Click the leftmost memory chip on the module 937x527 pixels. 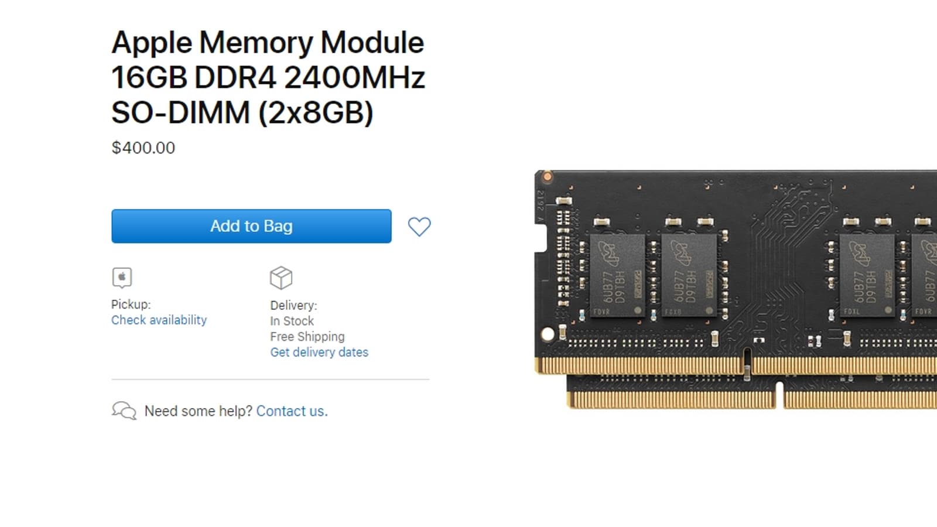617,276
